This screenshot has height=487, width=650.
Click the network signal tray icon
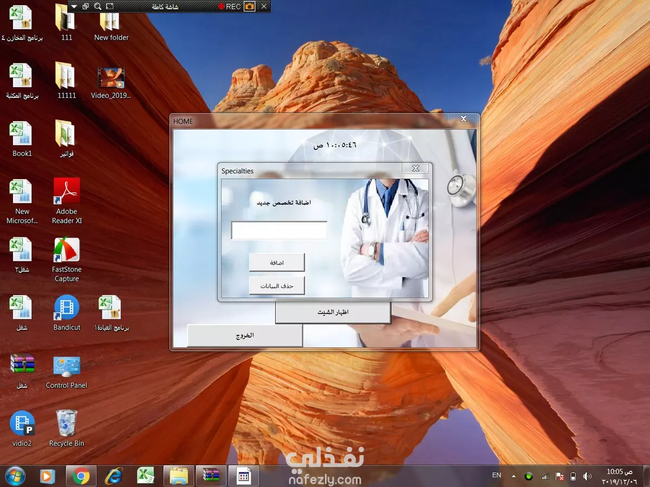coord(545,476)
